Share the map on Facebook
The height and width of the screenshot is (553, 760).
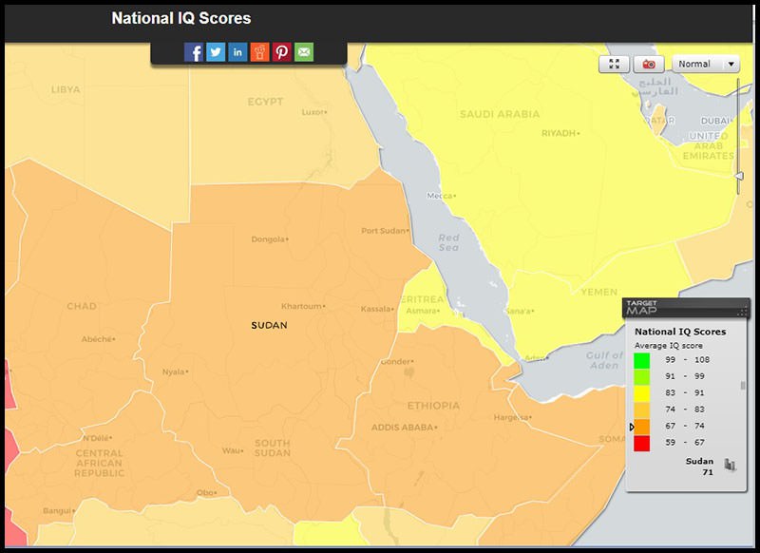click(x=194, y=52)
